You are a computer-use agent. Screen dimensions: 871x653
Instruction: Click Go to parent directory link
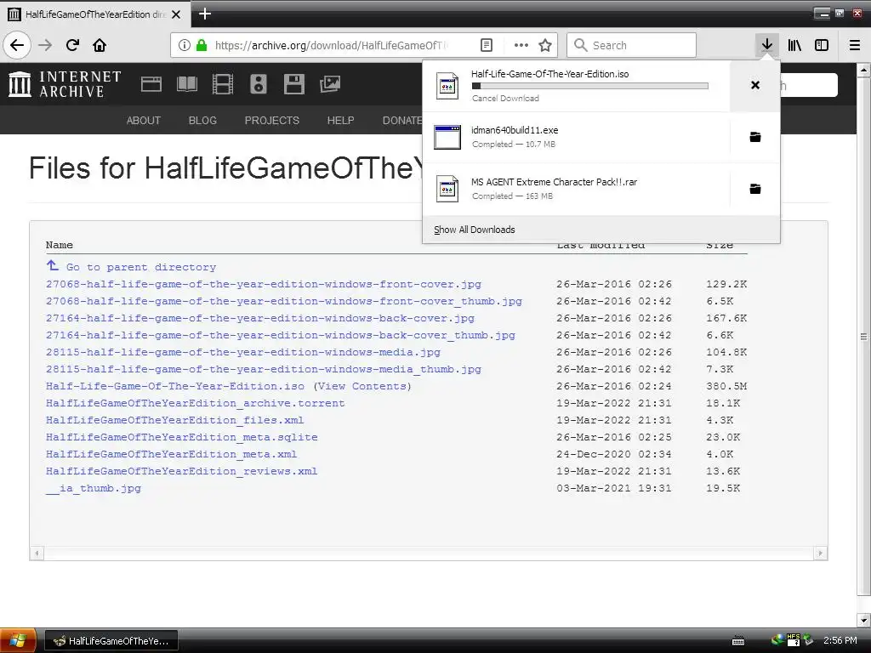(x=141, y=267)
